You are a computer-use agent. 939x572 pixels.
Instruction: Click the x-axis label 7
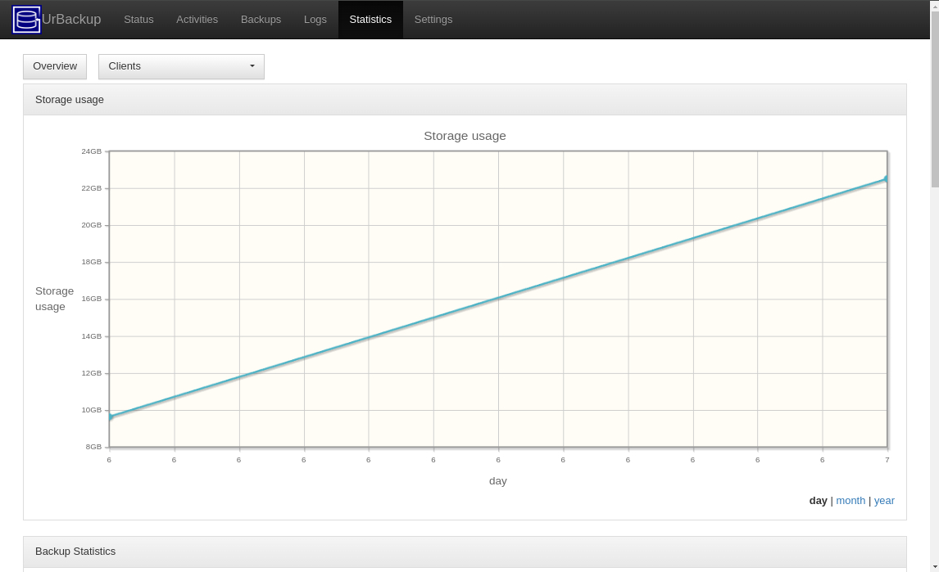pos(887,460)
